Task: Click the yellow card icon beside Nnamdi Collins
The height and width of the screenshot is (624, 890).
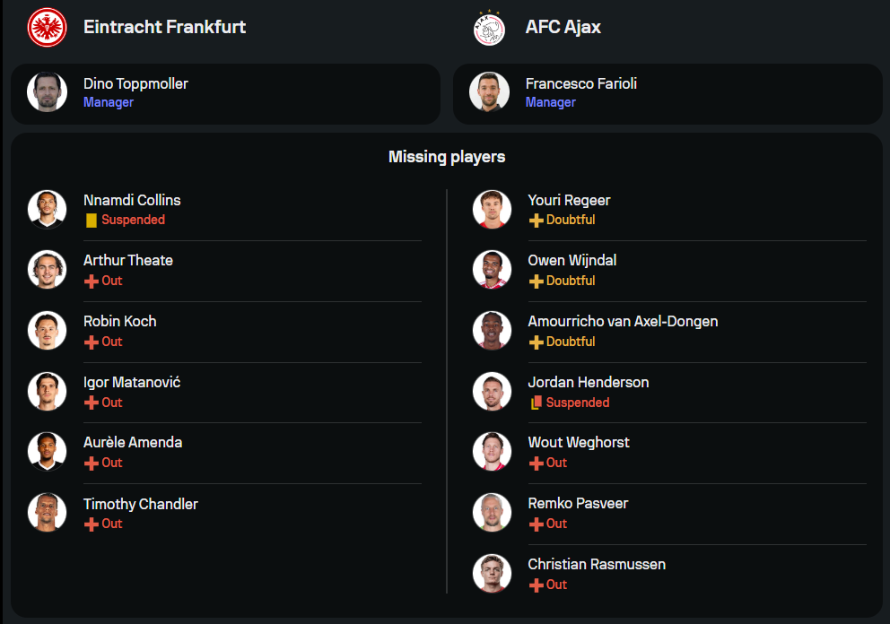Action: (x=91, y=220)
